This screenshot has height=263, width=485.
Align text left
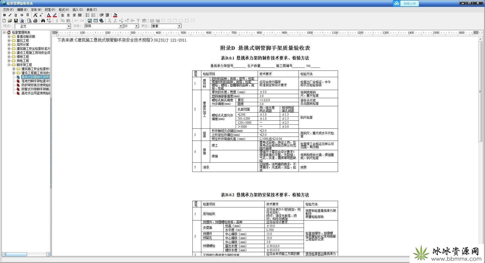tap(63, 15)
